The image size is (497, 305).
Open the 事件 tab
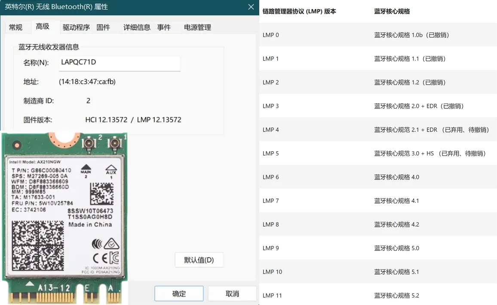[164, 27]
